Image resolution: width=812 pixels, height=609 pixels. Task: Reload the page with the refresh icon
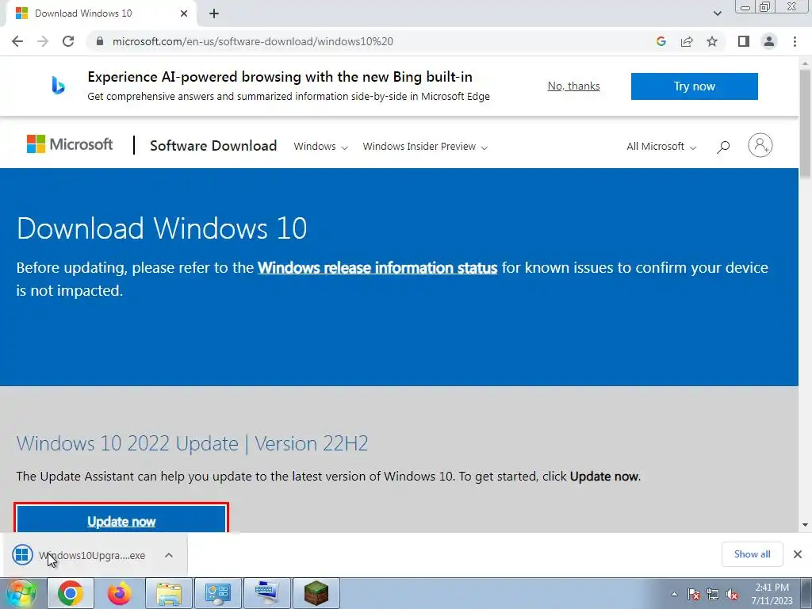click(x=68, y=41)
